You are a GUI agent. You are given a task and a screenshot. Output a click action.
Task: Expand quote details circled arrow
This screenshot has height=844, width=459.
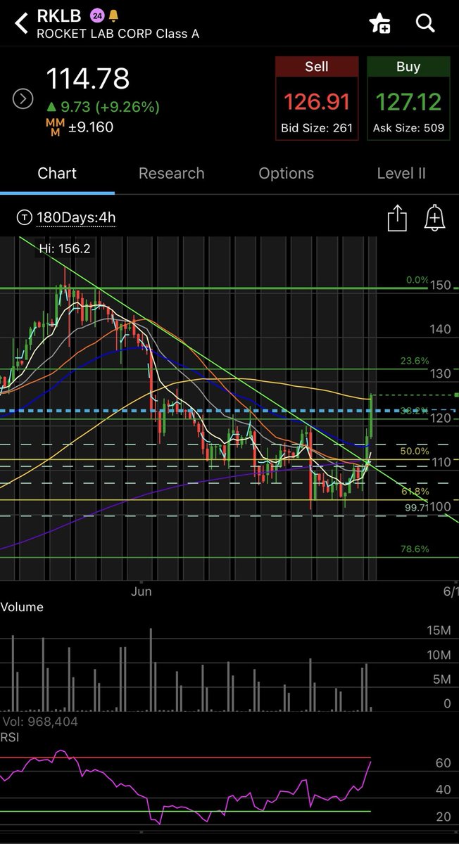(x=23, y=99)
